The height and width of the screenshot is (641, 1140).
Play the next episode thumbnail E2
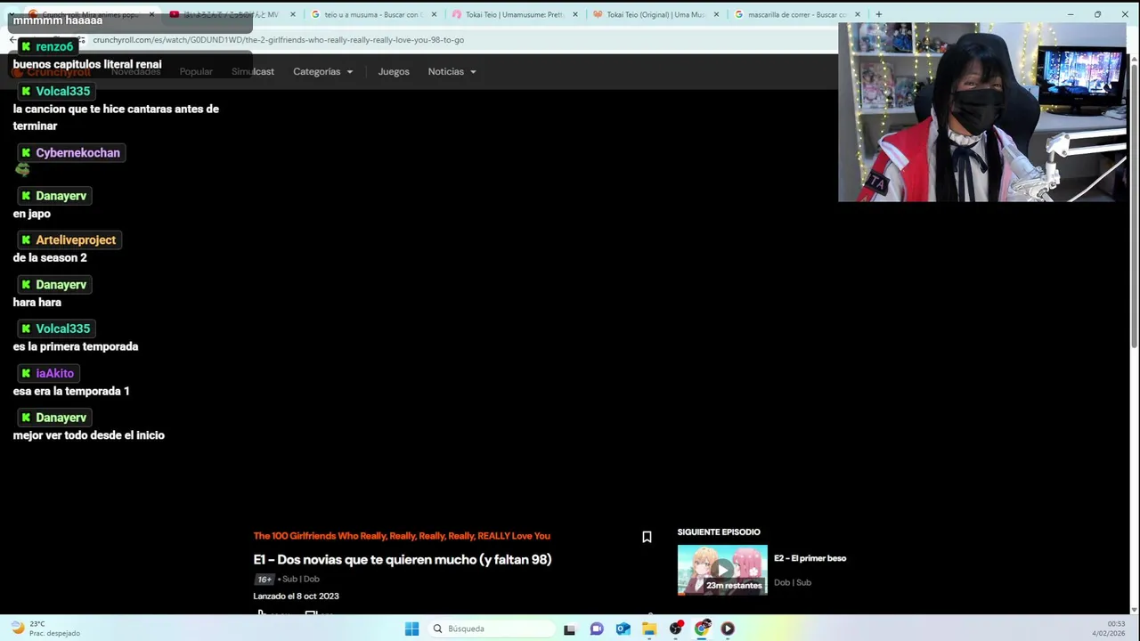722,570
